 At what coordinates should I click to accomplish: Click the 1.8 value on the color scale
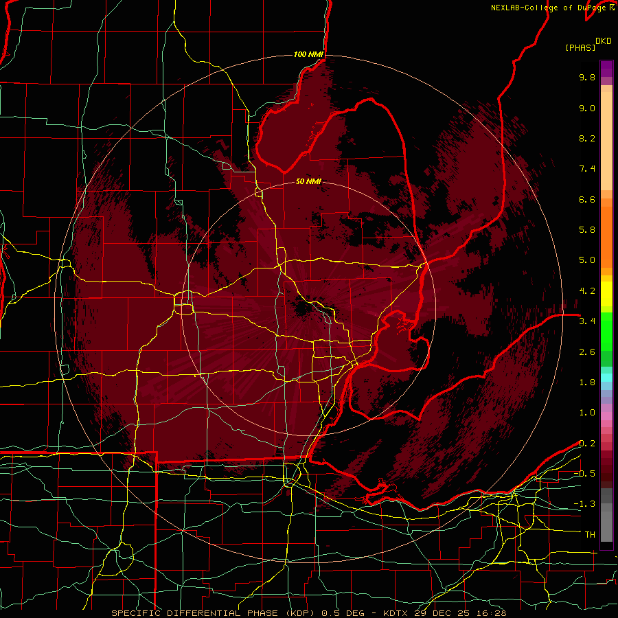click(587, 382)
